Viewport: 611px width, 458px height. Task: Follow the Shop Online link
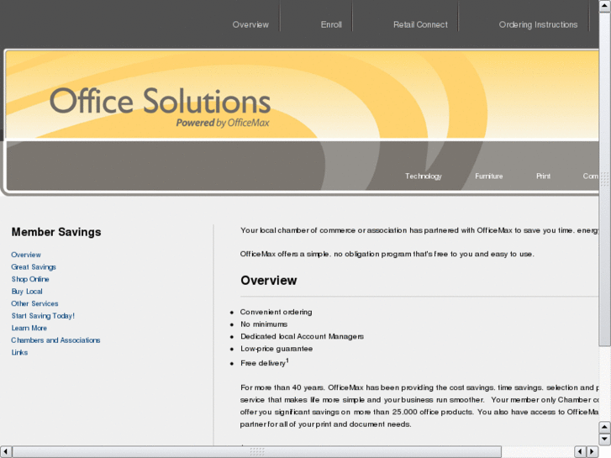30,279
